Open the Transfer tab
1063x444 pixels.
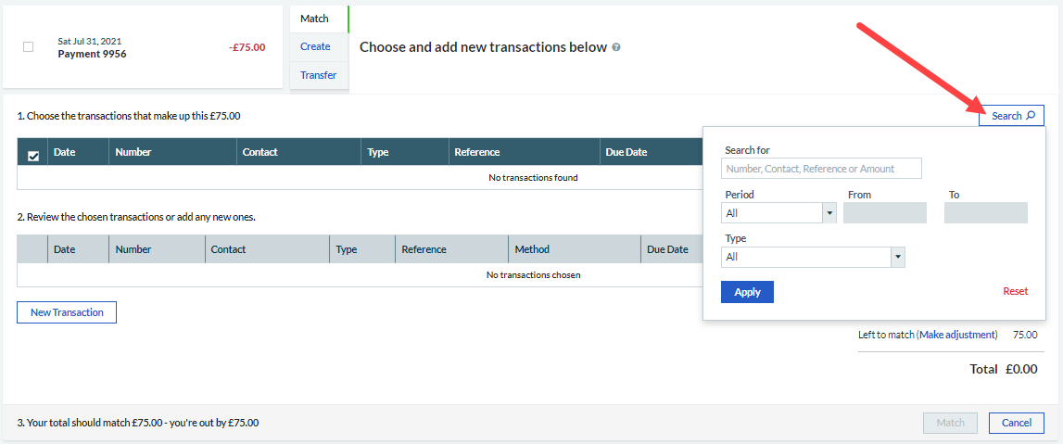(318, 75)
